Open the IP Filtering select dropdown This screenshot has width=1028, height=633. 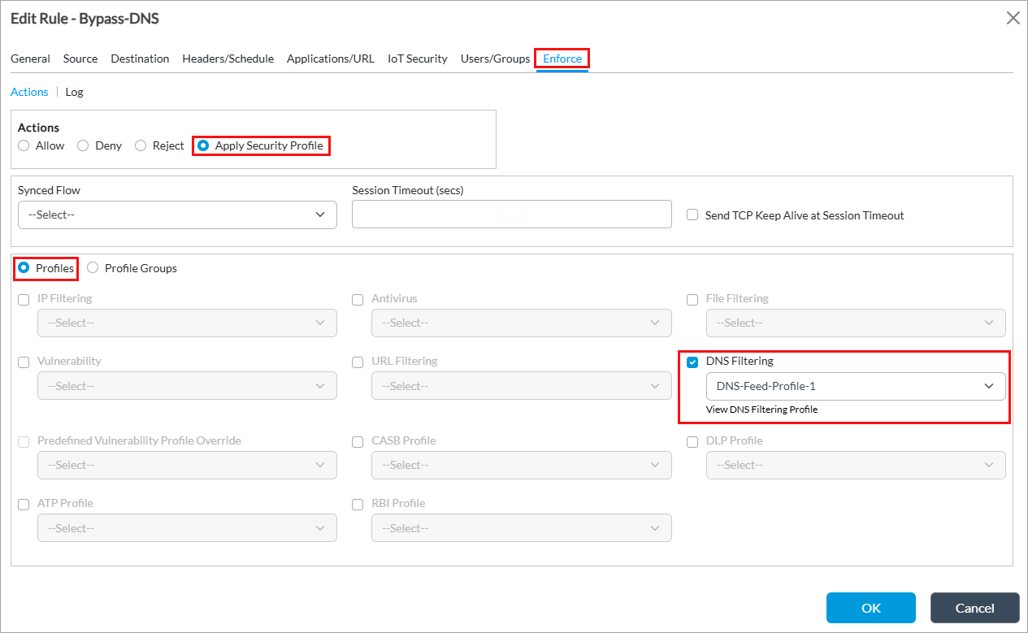point(187,323)
